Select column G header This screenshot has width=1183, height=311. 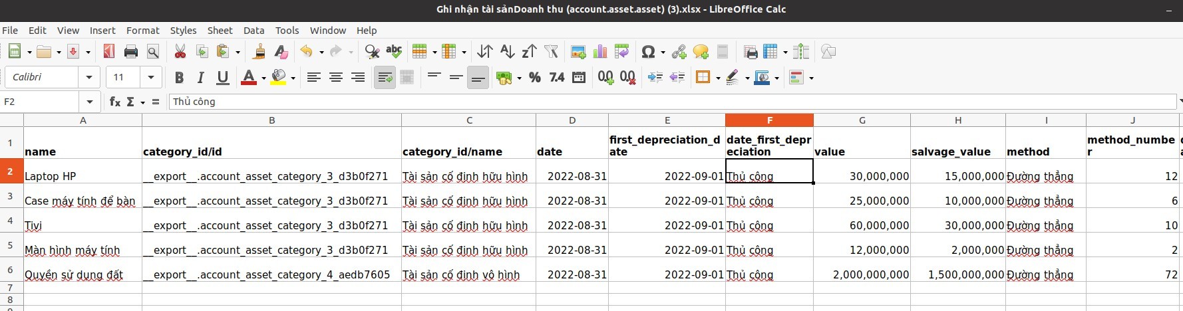pos(862,120)
